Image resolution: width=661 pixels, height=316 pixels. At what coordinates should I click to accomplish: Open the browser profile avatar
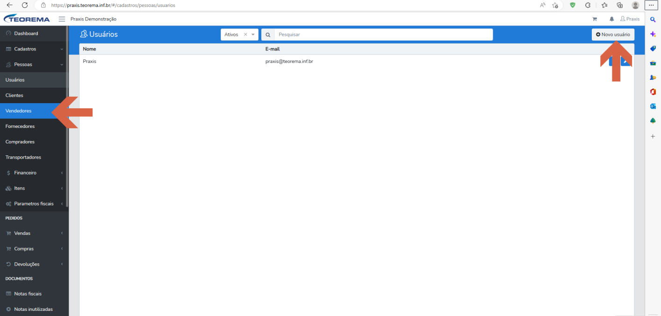[x=635, y=5]
